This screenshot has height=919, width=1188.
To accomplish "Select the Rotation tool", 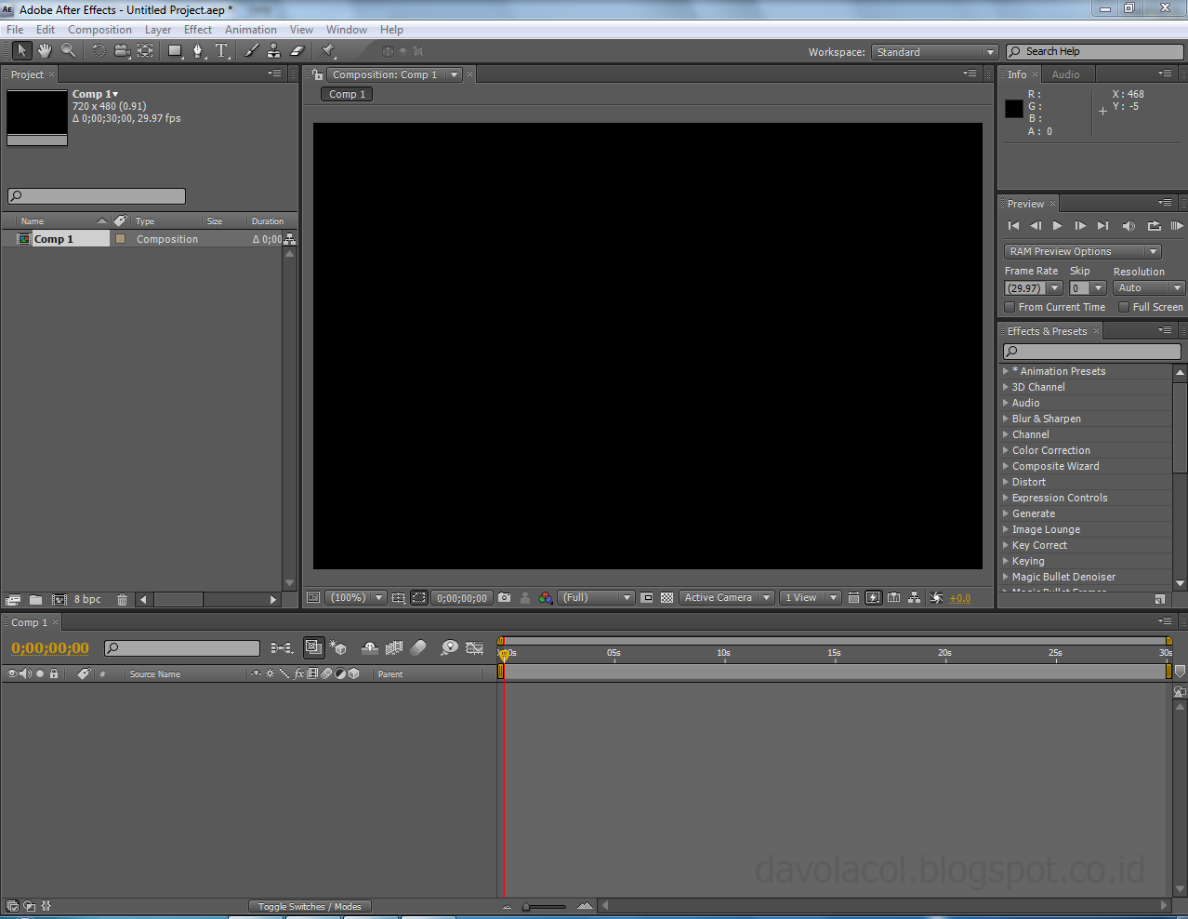I will click(x=99, y=51).
